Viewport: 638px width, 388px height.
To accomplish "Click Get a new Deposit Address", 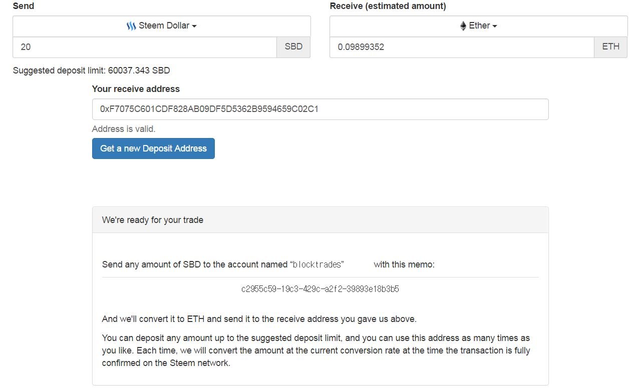I will point(153,148).
